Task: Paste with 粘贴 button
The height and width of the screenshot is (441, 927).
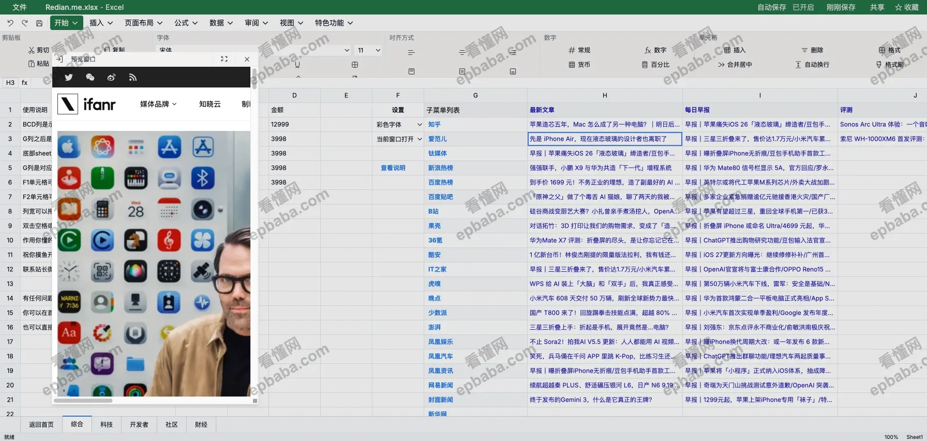Action: pyautogui.click(x=39, y=64)
